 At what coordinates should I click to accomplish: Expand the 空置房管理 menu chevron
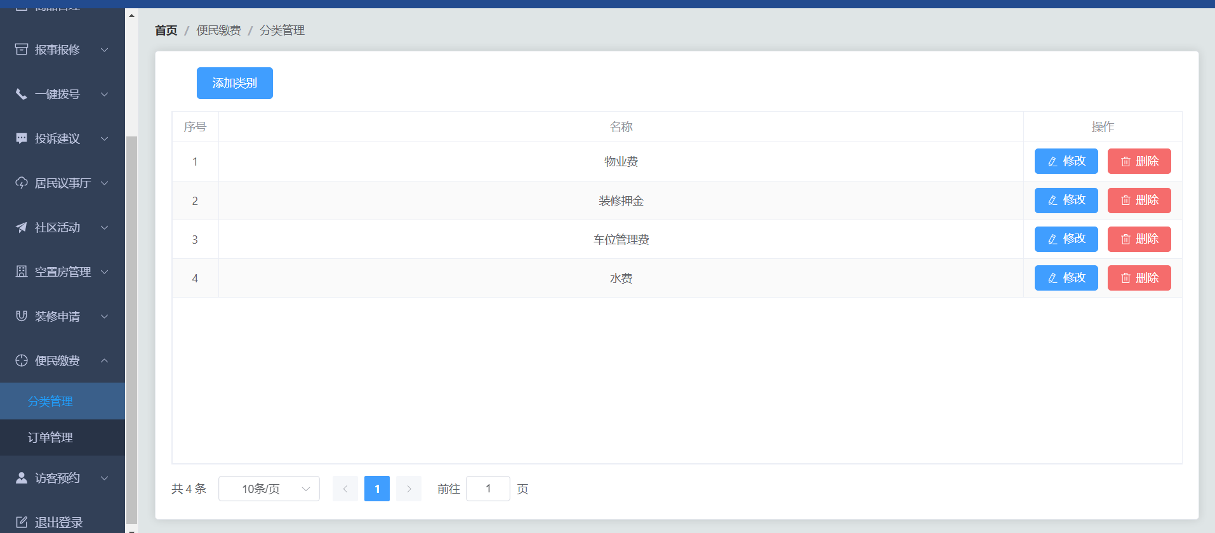[x=105, y=272]
